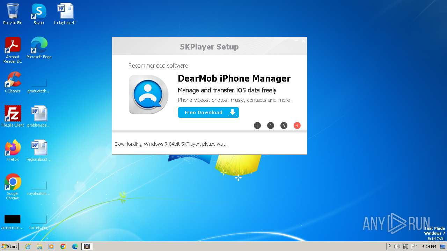The height and width of the screenshot is (251, 447).
Task: Select the problemspe... Word document
Action: 39,116
